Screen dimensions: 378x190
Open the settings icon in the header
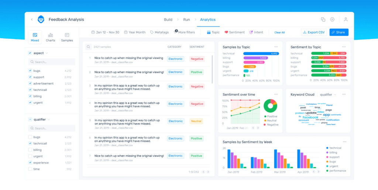coord(332,20)
